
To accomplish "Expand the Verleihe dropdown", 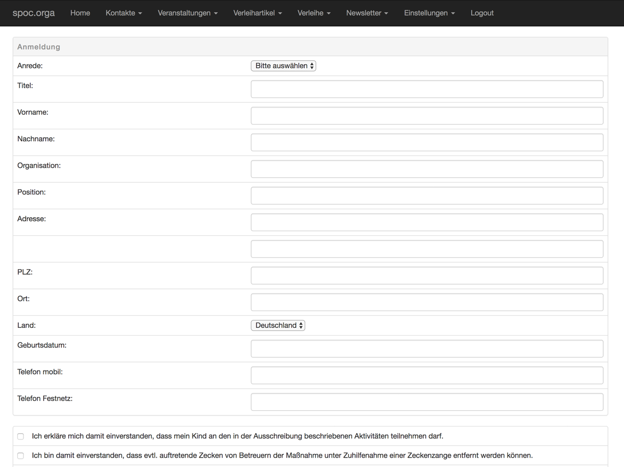I will [x=314, y=13].
